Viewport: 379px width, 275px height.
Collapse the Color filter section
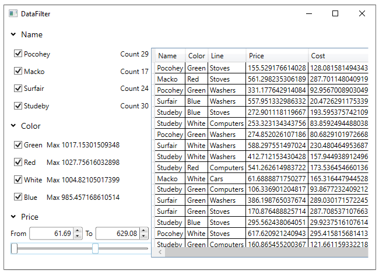[x=13, y=126]
